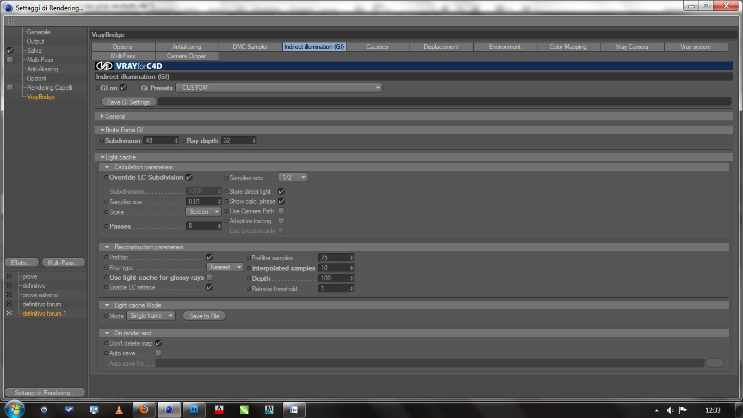Toggle the 'Don't delete map' checkbox
The height and width of the screenshot is (418, 743).
[x=158, y=343]
